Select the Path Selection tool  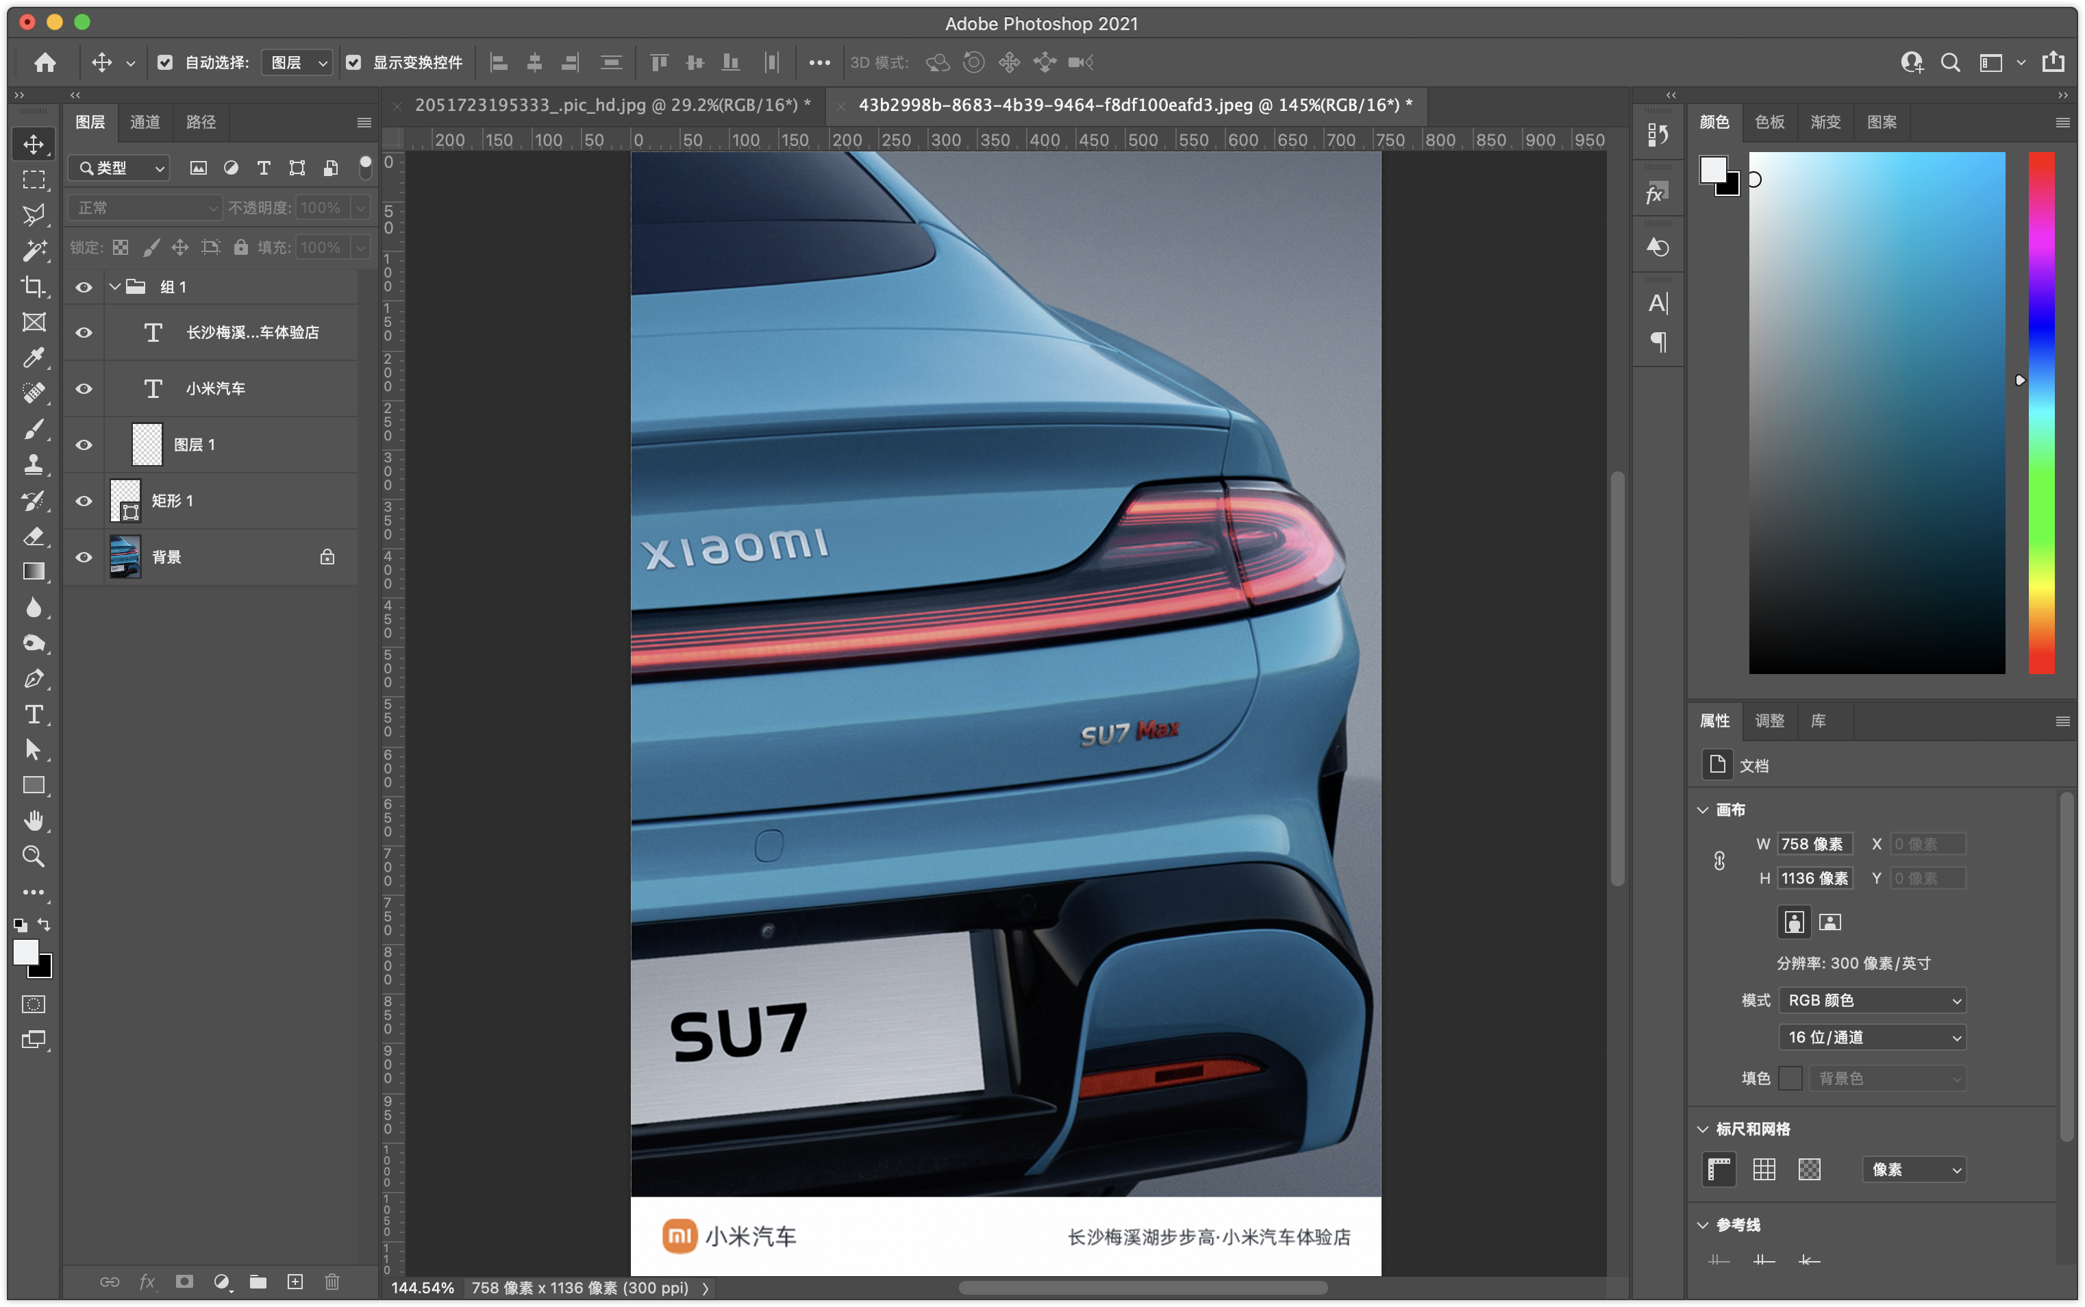[x=34, y=749]
